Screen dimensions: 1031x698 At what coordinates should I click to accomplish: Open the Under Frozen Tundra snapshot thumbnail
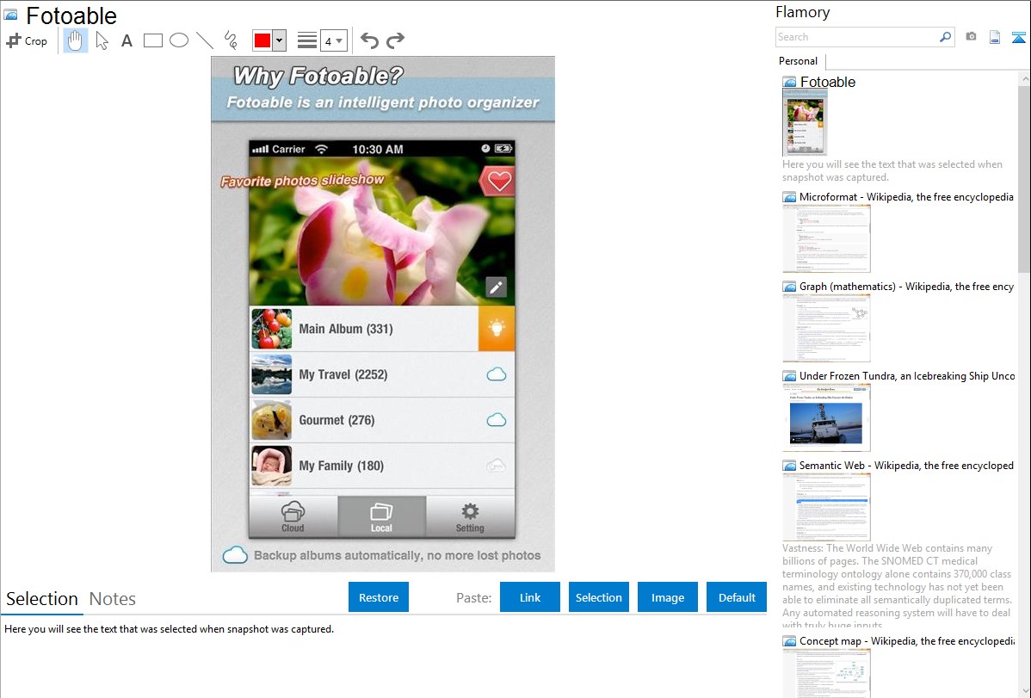826,417
